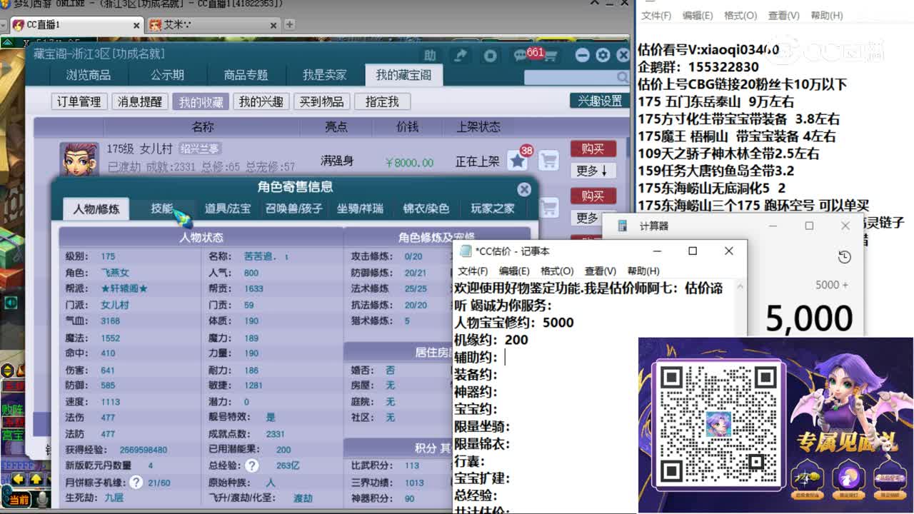Click the 兴趣设置 button
The image size is (914, 514).
(600, 101)
